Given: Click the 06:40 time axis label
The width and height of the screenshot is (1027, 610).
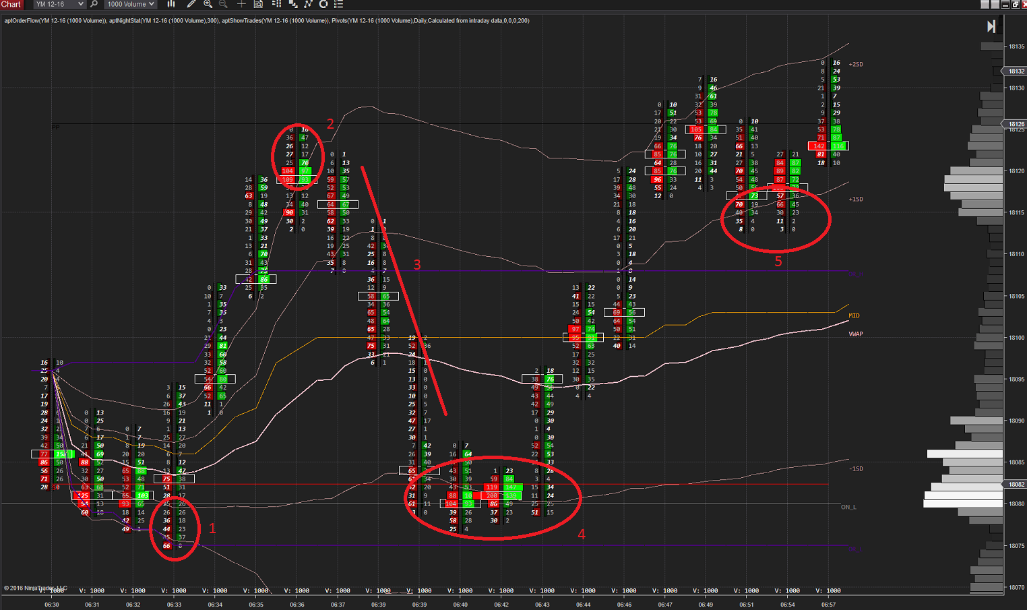Looking at the screenshot, I should click(x=460, y=605).
